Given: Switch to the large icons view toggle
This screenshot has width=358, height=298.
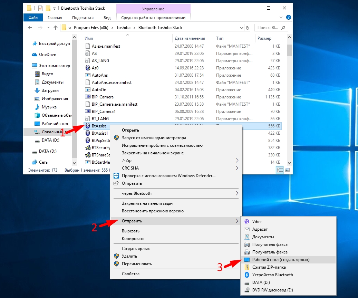Looking at the screenshot, I should (287, 170).
